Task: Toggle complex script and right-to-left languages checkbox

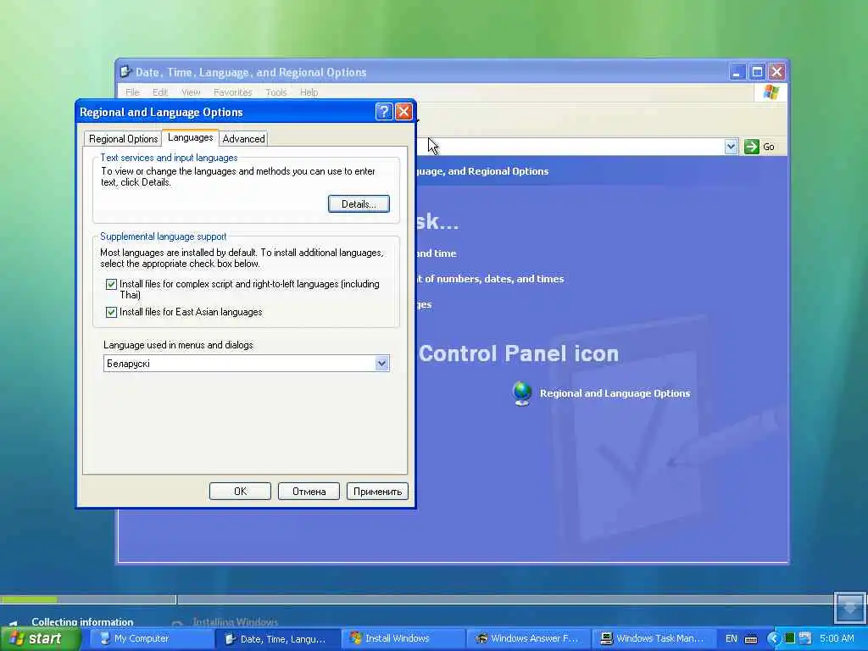Action: point(111,284)
